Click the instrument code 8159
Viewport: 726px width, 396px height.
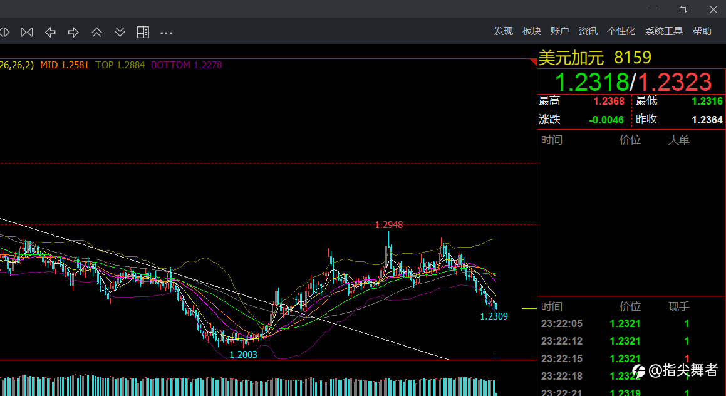click(633, 58)
